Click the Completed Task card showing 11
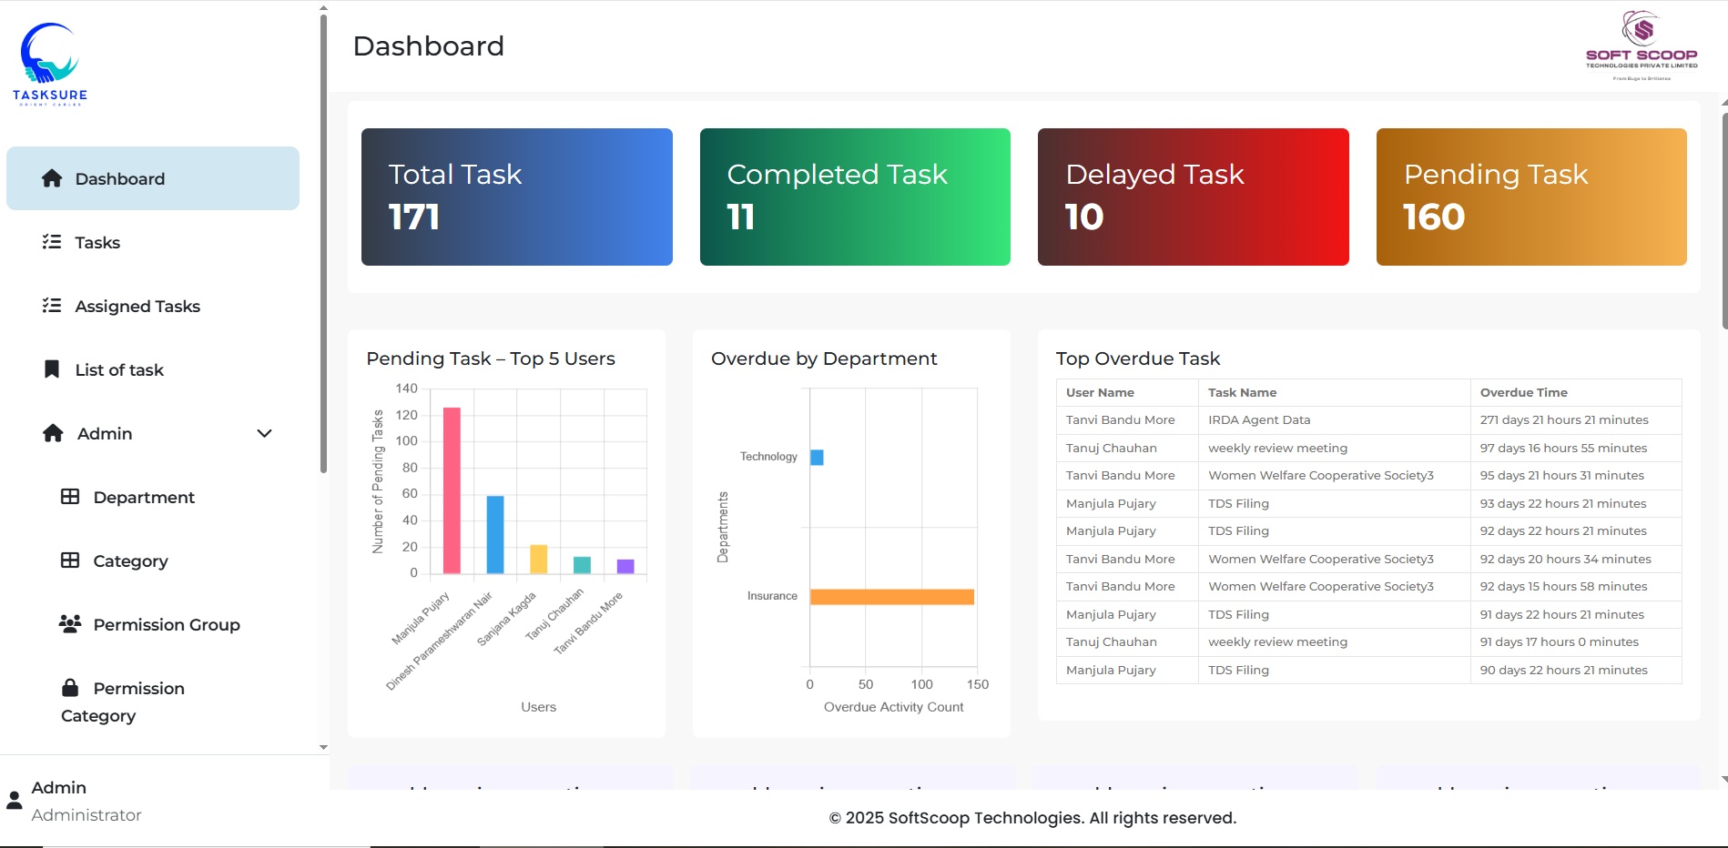Image resolution: width=1728 pixels, height=848 pixels. point(854,196)
